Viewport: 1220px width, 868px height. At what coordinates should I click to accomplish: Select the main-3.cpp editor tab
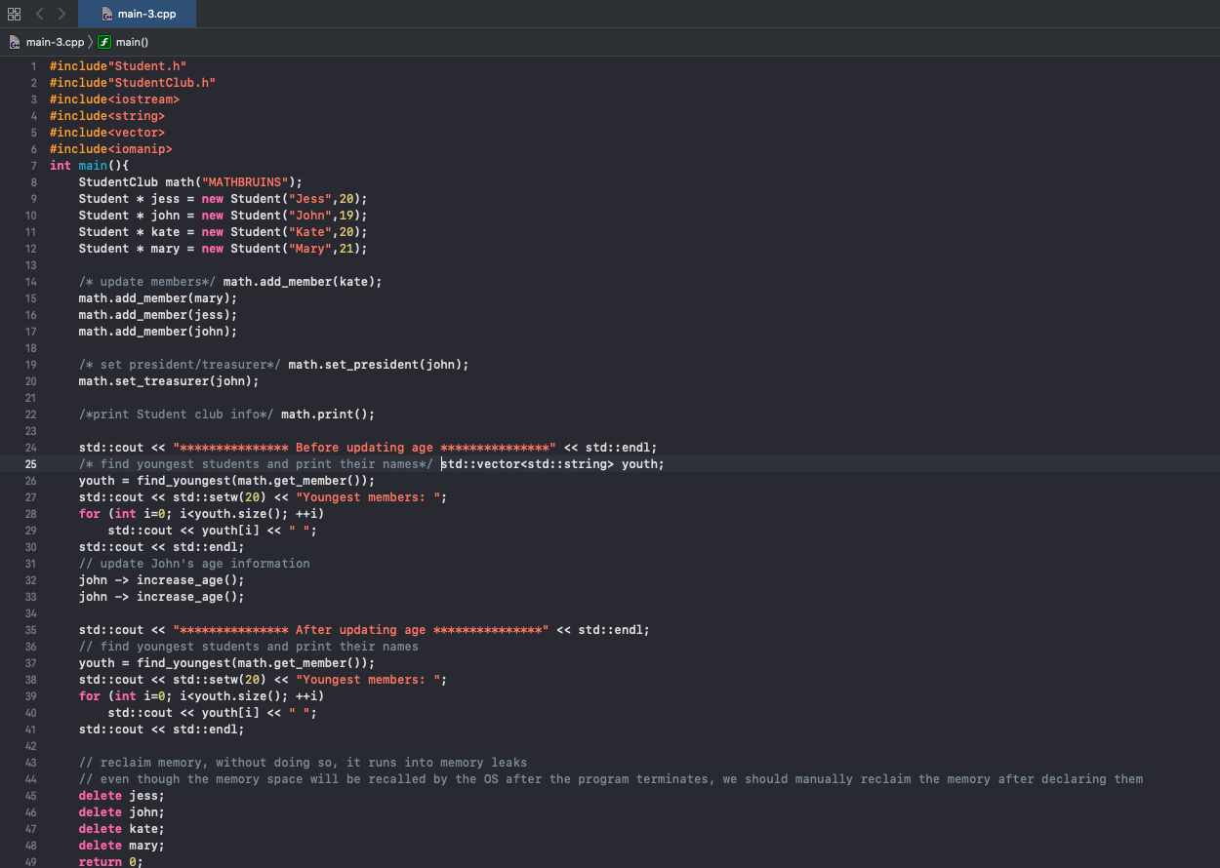(137, 14)
